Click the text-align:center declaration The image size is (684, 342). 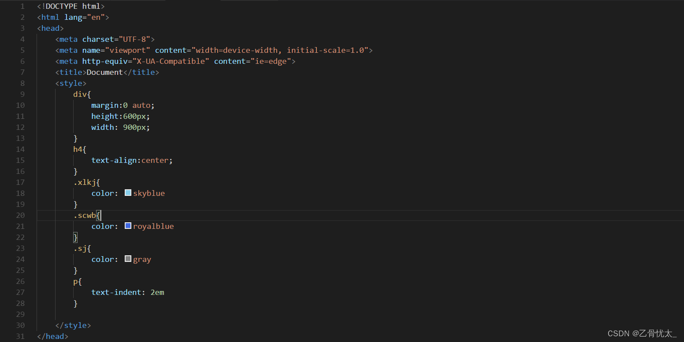pos(131,160)
